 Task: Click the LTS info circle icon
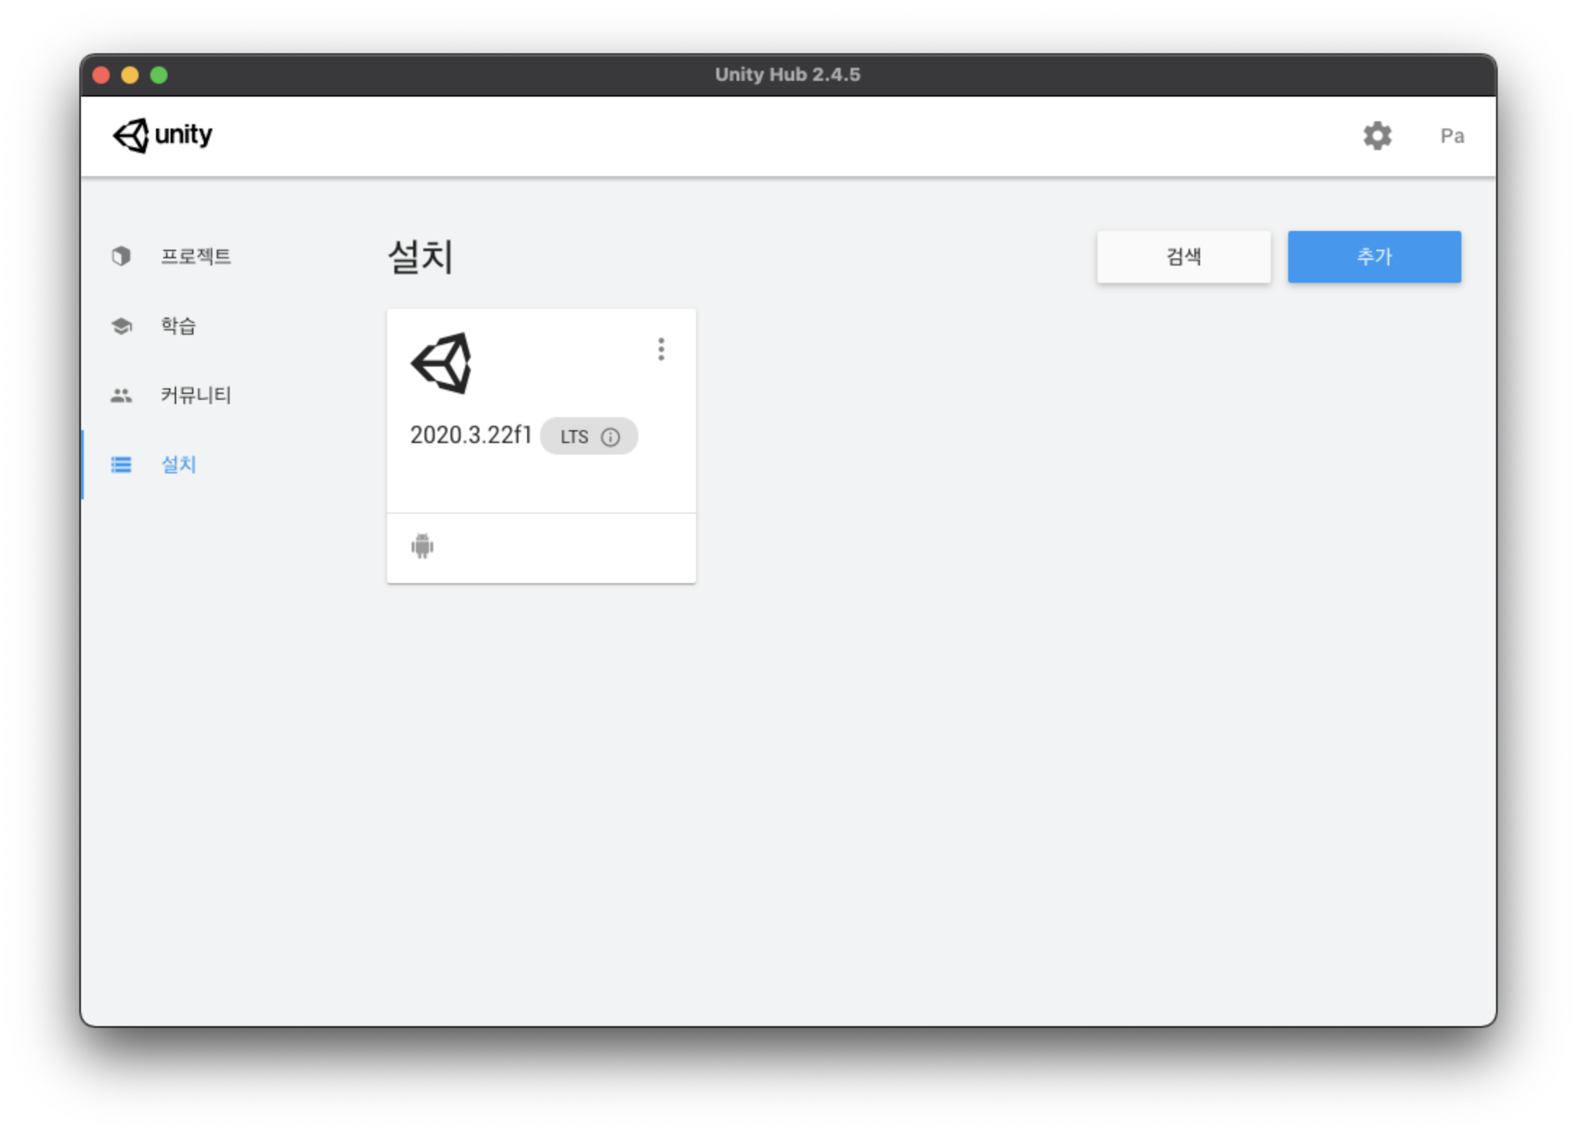(610, 437)
